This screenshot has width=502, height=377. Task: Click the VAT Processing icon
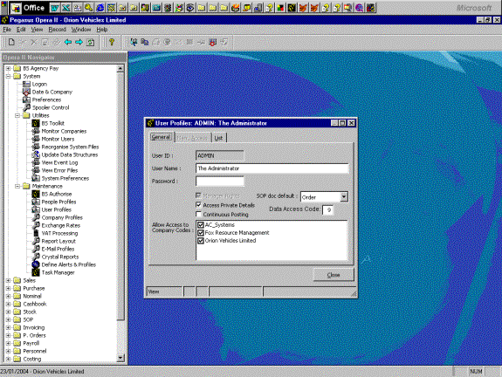(x=36, y=233)
